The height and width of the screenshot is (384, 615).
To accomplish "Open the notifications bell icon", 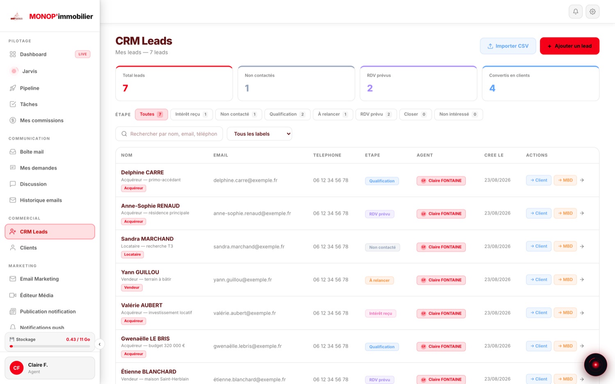I will (576, 11).
